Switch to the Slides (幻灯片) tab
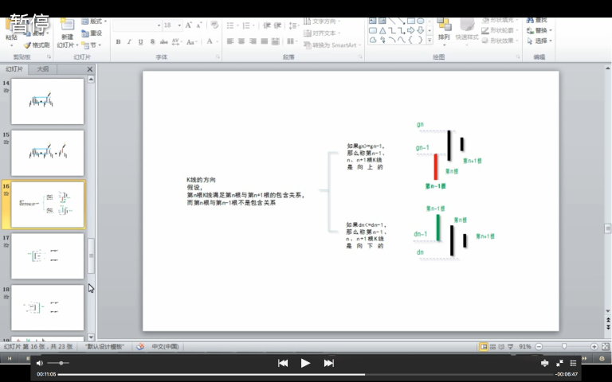This screenshot has width=612, height=382. [x=15, y=69]
